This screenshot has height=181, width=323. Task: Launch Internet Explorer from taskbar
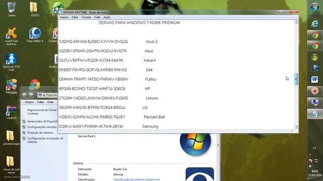click(x=315, y=24)
